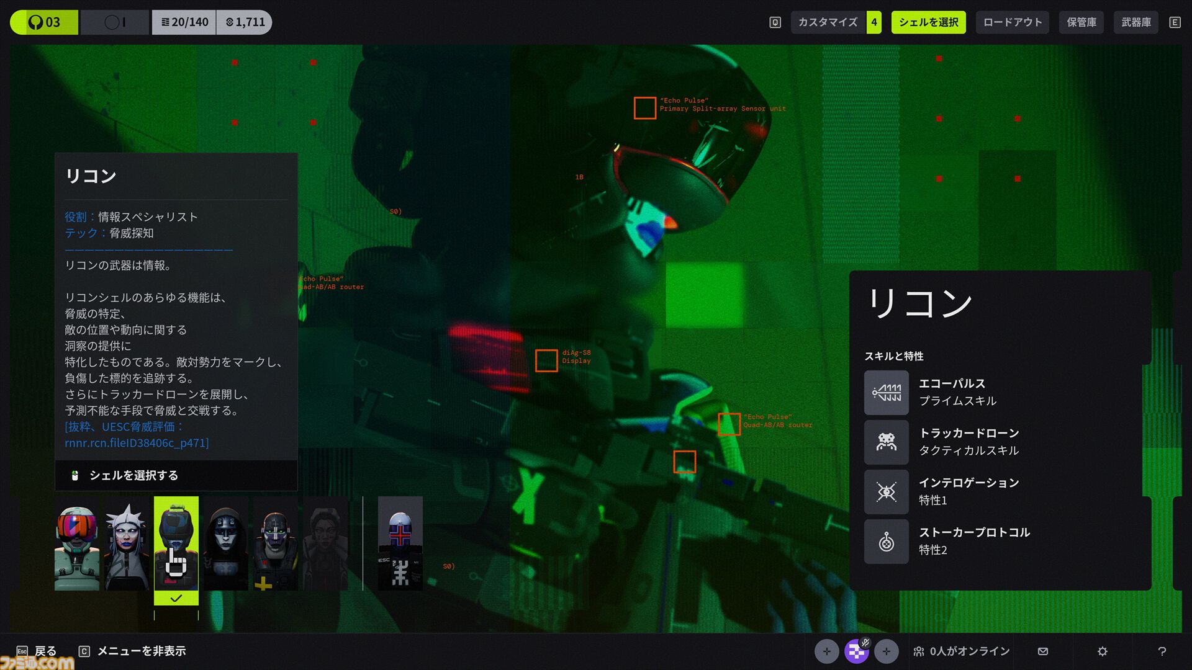Click the Esc key icon
The width and height of the screenshot is (1192, 670).
22,651
